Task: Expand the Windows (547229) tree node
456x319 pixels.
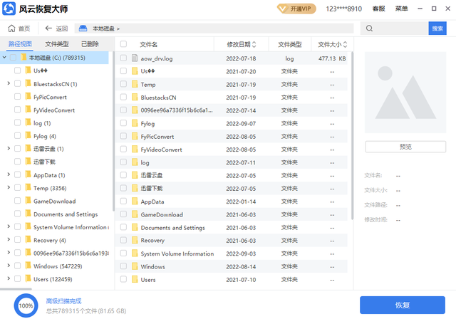Action: 9,266
